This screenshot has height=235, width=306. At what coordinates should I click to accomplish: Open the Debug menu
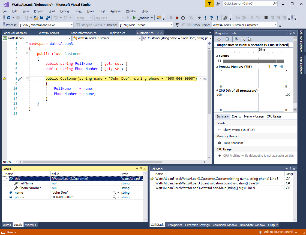[64, 11]
